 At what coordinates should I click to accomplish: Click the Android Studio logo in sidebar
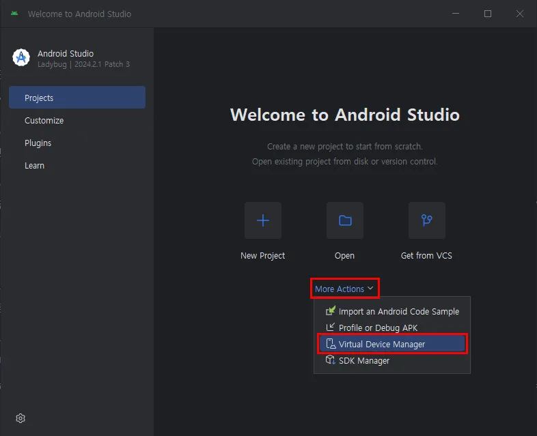coord(21,58)
